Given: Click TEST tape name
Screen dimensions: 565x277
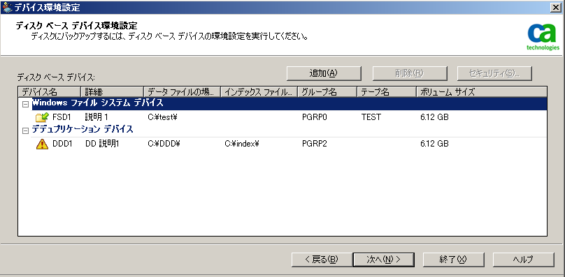Looking at the screenshot, I should (x=371, y=117).
